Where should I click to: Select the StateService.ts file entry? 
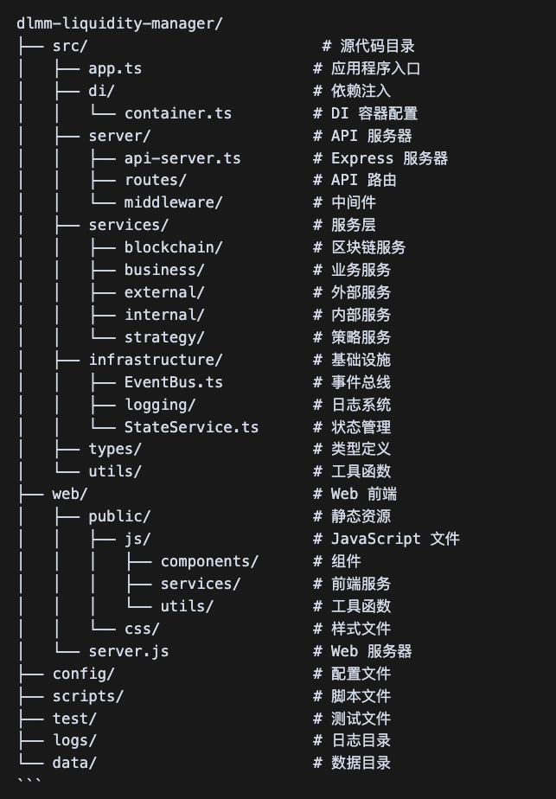click(191, 428)
